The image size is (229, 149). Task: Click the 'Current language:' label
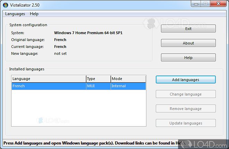tap(27, 47)
